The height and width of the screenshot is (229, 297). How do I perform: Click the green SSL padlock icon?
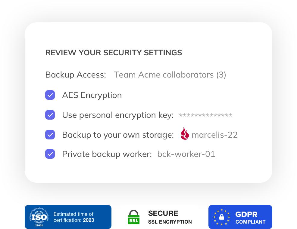[x=134, y=217]
